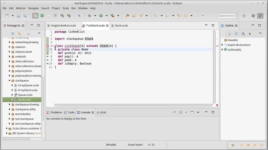Minimize the Package Explorer panel

point(32,25)
